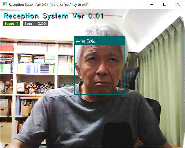Screen dimensions: 185x148
Task: Click the window title bar text
Action: [48, 5]
